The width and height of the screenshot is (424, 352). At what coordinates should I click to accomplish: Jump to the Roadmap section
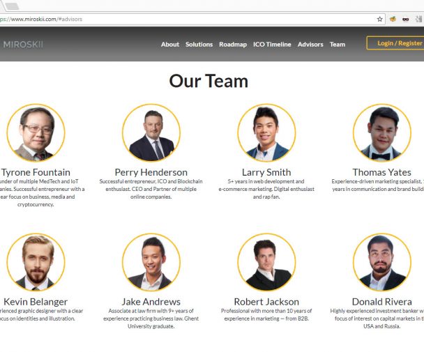click(x=233, y=45)
